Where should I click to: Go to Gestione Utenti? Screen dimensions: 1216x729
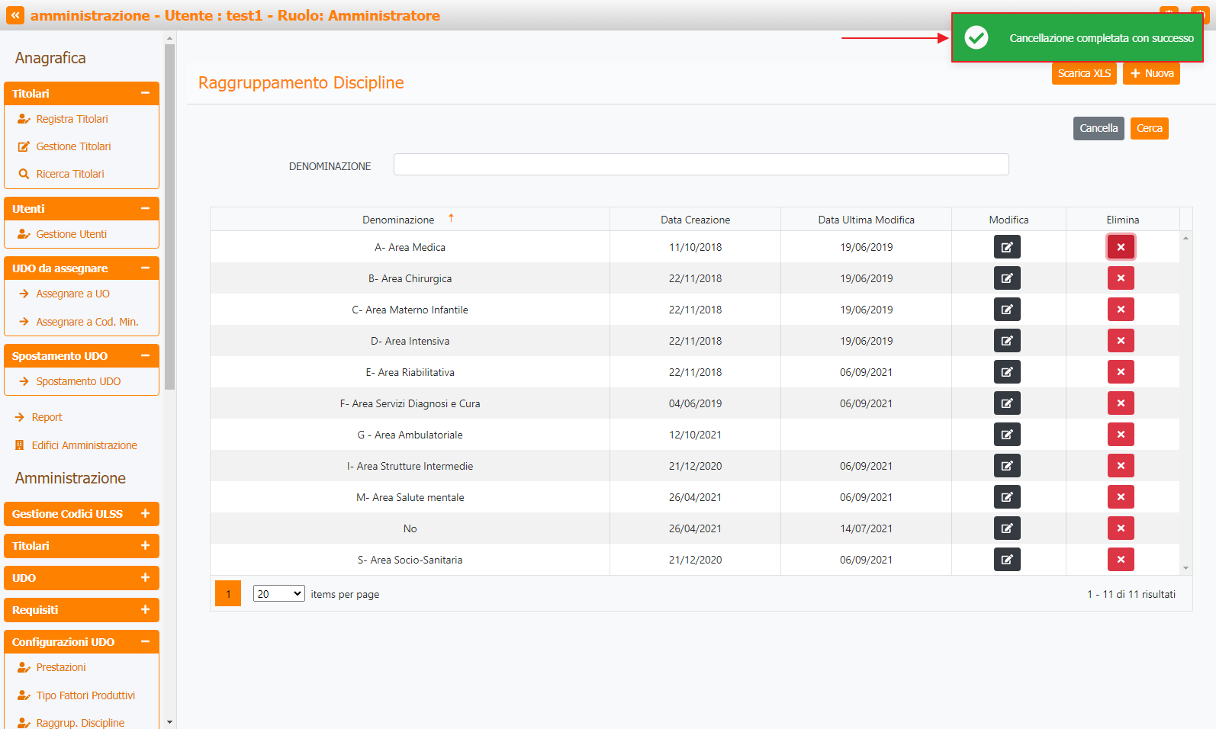click(x=71, y=234)
